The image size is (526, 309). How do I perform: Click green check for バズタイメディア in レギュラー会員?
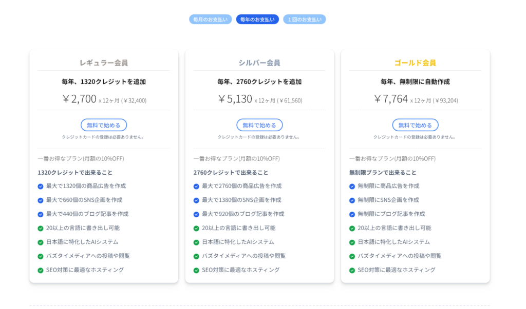(x=41, y=256)
